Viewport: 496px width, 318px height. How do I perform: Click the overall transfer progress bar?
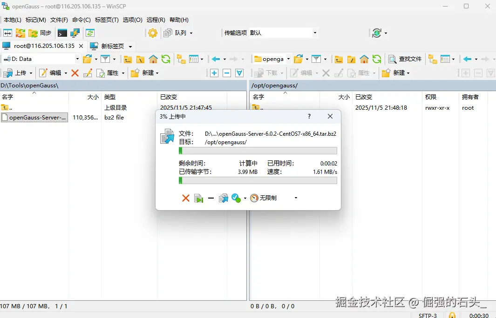(x=258, y=180)
